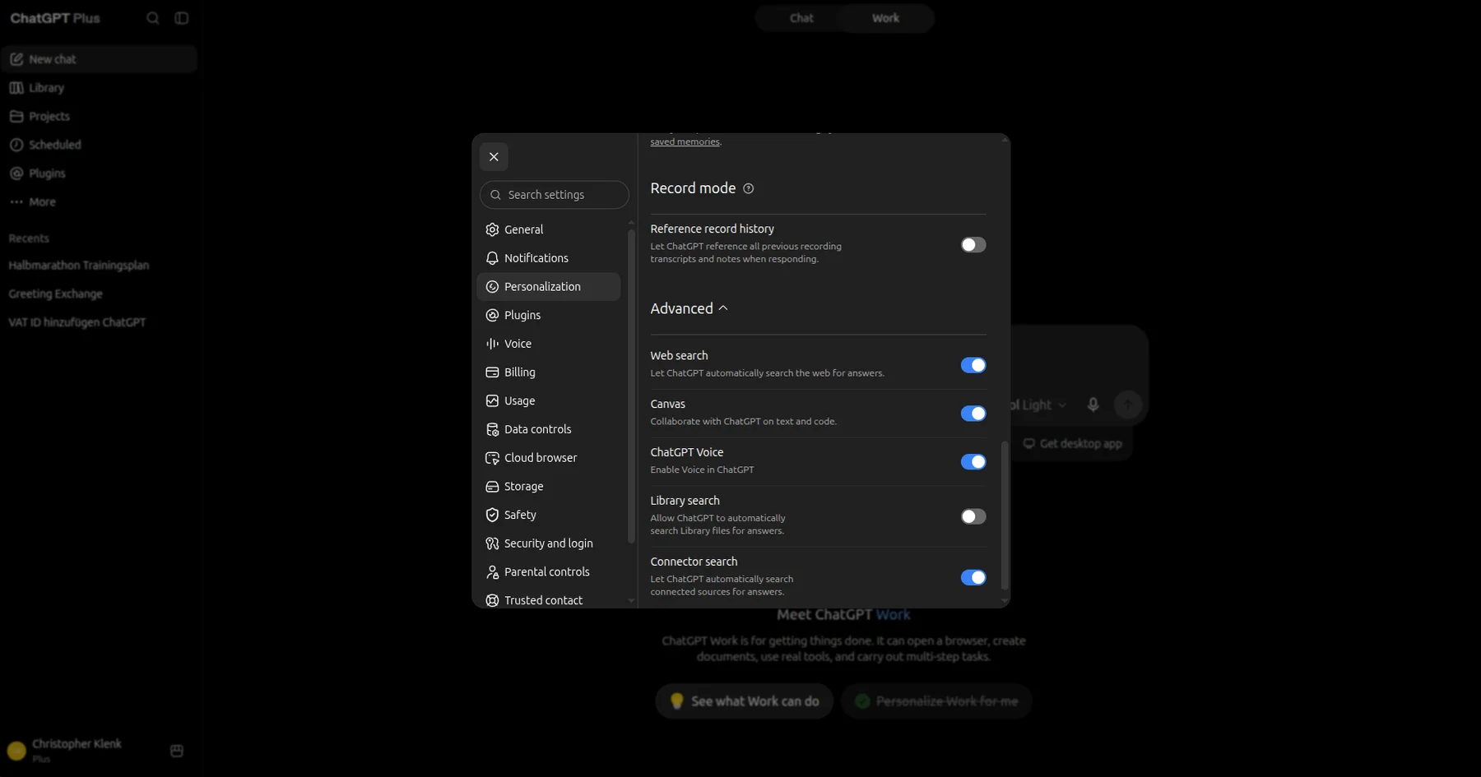Image resolution: width=1481 pixels, height=777 pixels.
Task: Click the settings content vertical scrollbar
Action: click(1005, 516)
